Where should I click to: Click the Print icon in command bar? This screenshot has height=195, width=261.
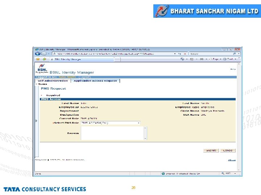[202, 59]
